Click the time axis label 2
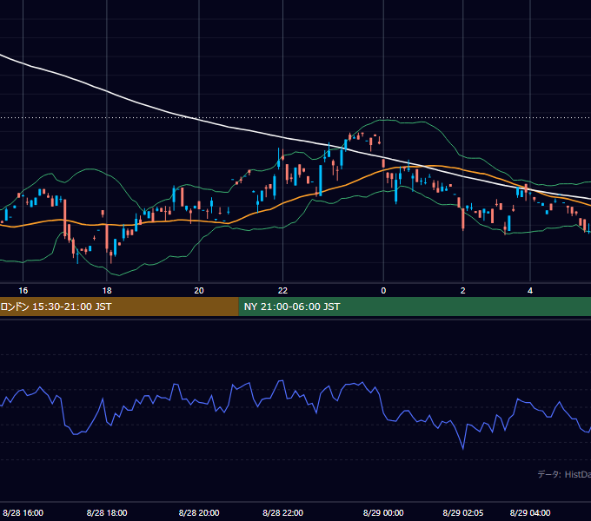This screenshot has height=521, width=591. [x=463, y=291]
